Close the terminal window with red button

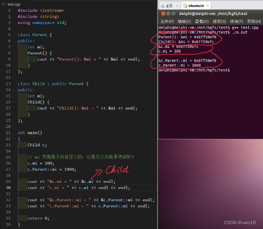[x=163, y=14]
